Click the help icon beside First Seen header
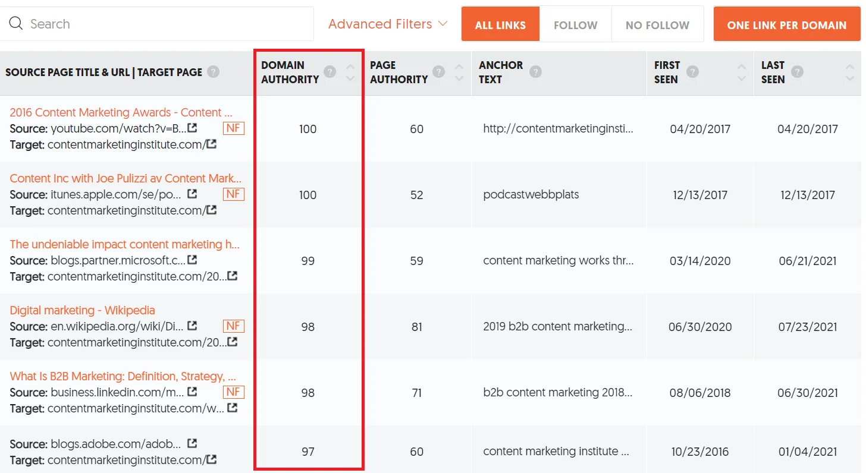 click(x=692, y=72)
